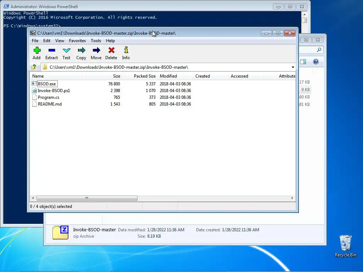Click the red Delete toolbar icon
363x272 pixels.
111,50
